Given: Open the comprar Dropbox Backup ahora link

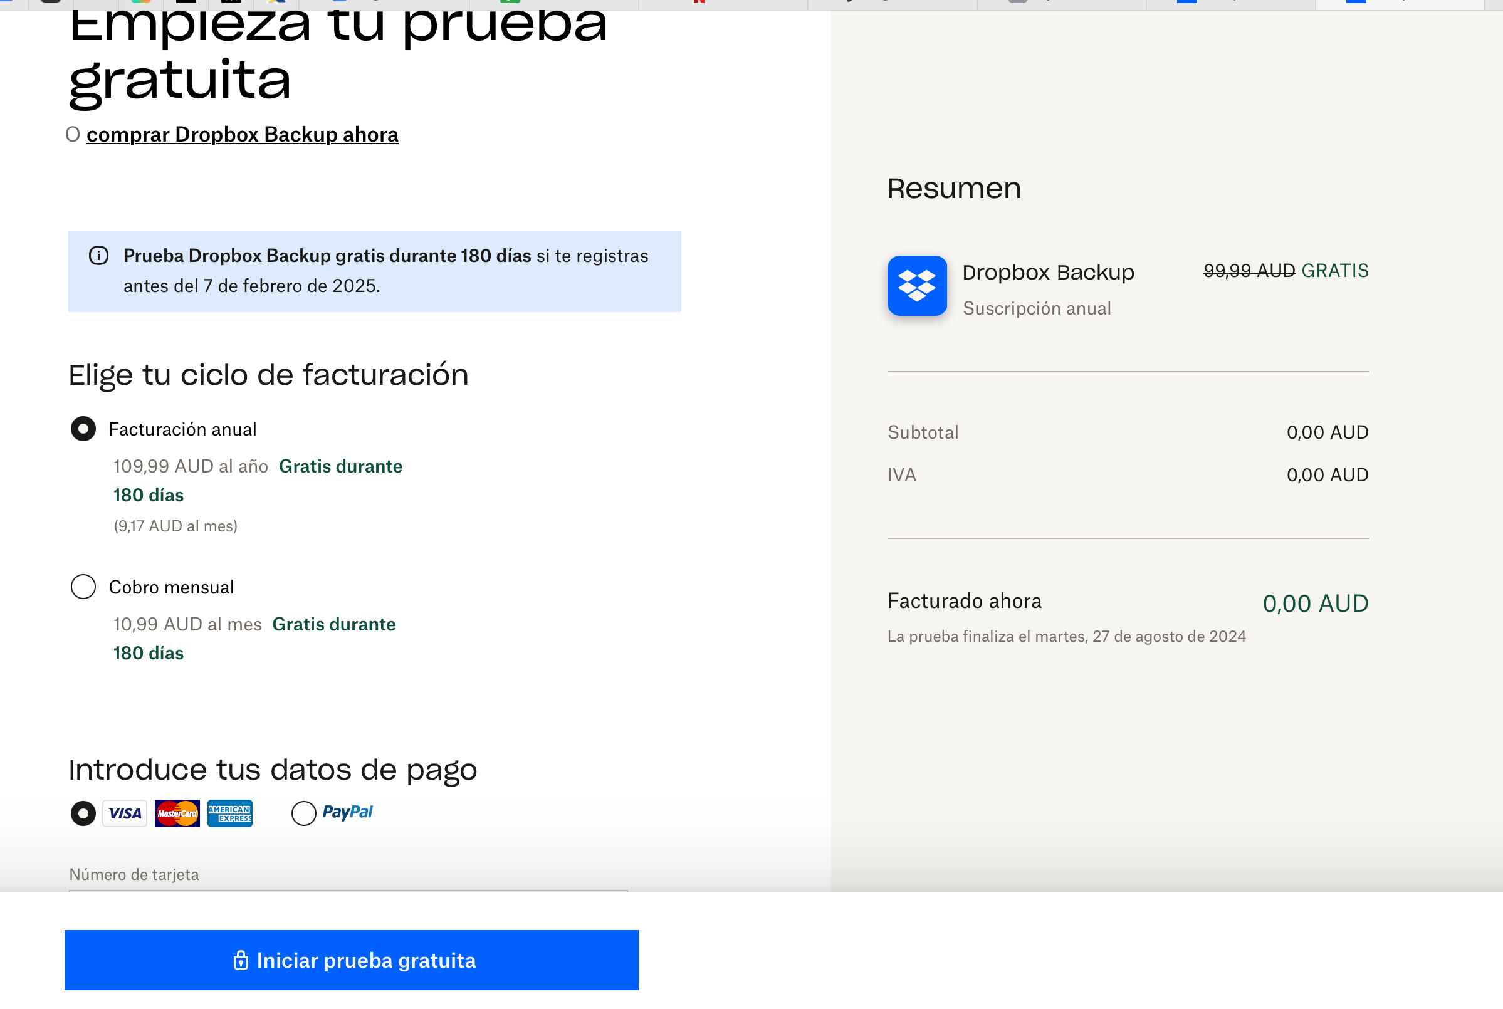Looking at the screenshot, I should click(x=243, y=135).
